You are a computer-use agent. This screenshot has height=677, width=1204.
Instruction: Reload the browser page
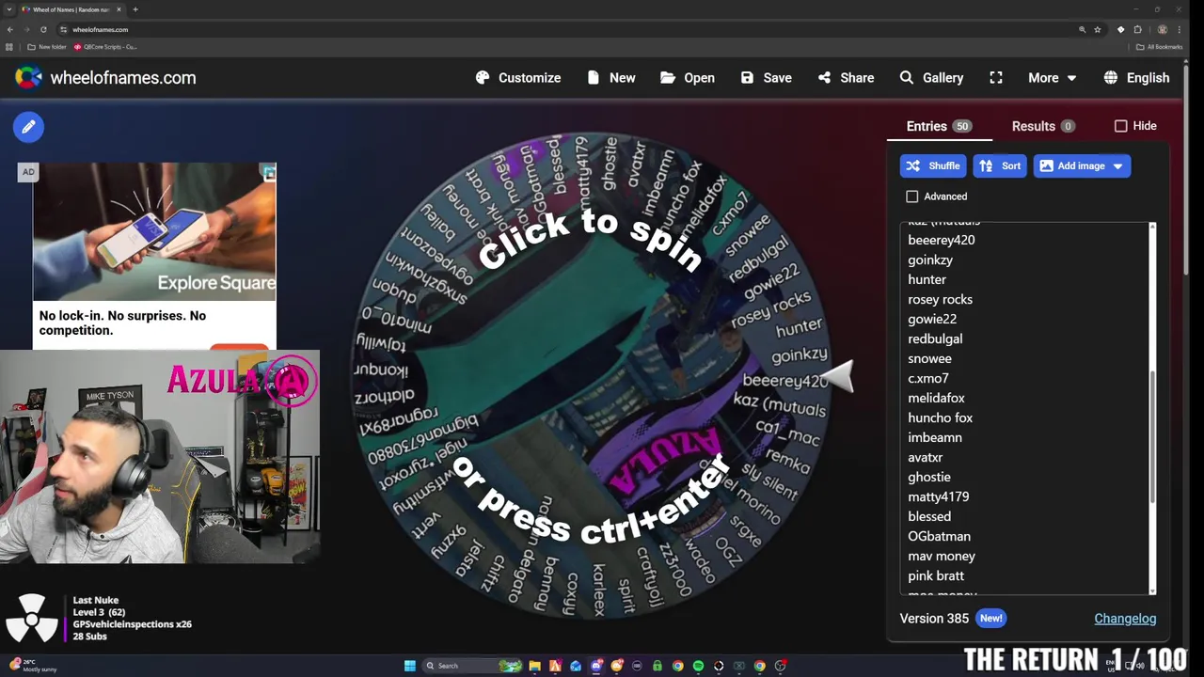click(43, 29)
